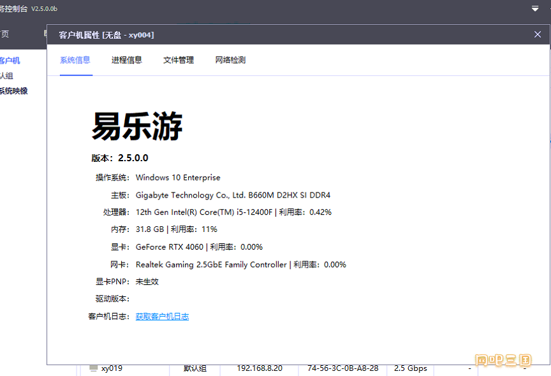Click the 31.8 GB memory line
Screen dimensions: 551x376
point(177,229)
